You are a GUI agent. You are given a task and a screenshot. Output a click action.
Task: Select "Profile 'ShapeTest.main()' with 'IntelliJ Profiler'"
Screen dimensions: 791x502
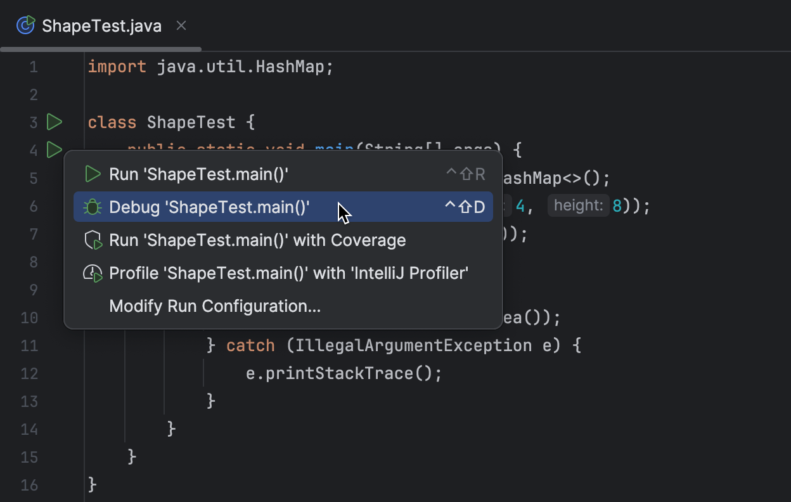coord(288,273)
